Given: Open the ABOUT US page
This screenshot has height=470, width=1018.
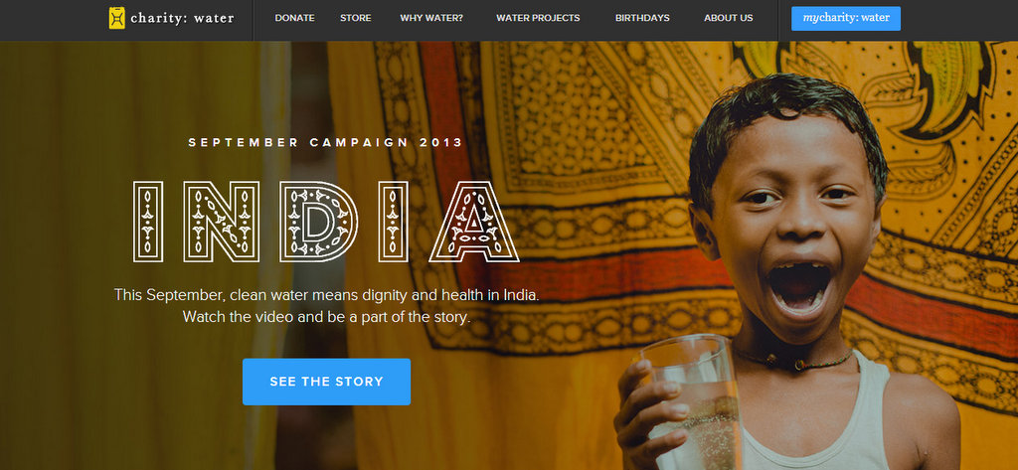Looking at the screenshot, I should pyautogui.click(x=729, y=18).
